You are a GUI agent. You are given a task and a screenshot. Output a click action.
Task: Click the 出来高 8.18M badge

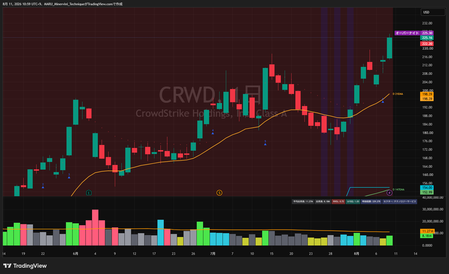coord(323,202)
